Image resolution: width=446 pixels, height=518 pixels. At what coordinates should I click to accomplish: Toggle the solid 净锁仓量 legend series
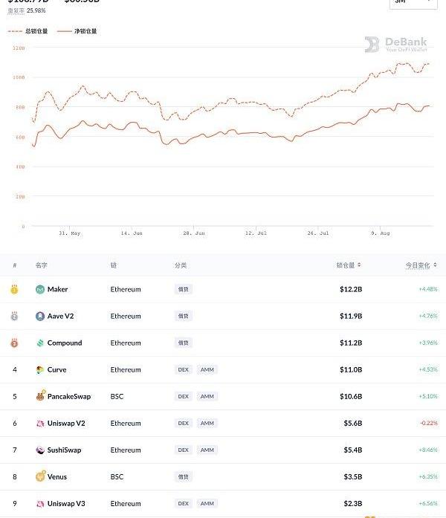[77, 31]
